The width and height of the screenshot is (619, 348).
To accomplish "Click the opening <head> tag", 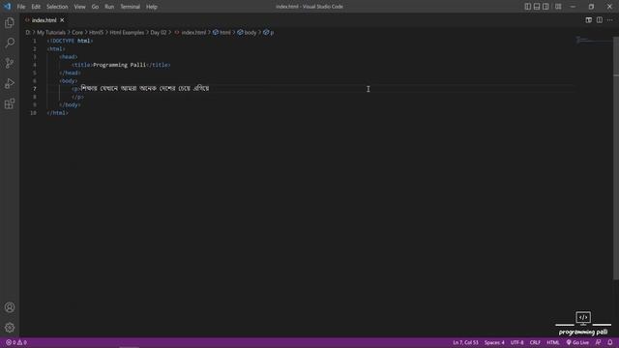I will click(x=69, y=57).
